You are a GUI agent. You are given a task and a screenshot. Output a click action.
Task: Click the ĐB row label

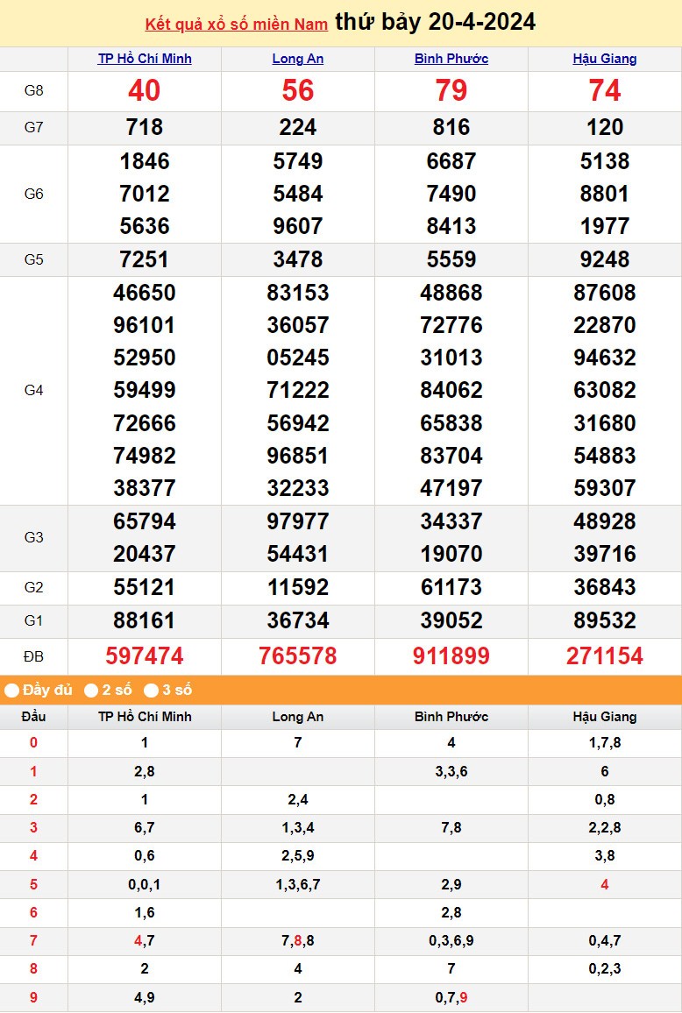33,656
